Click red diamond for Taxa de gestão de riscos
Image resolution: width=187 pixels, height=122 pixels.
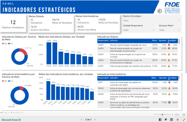[169, 45]
